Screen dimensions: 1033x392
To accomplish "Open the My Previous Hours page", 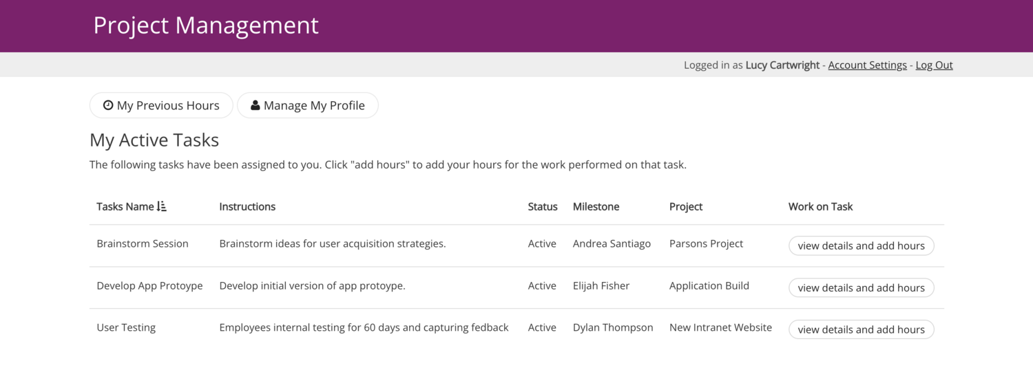I will point(161,105).
